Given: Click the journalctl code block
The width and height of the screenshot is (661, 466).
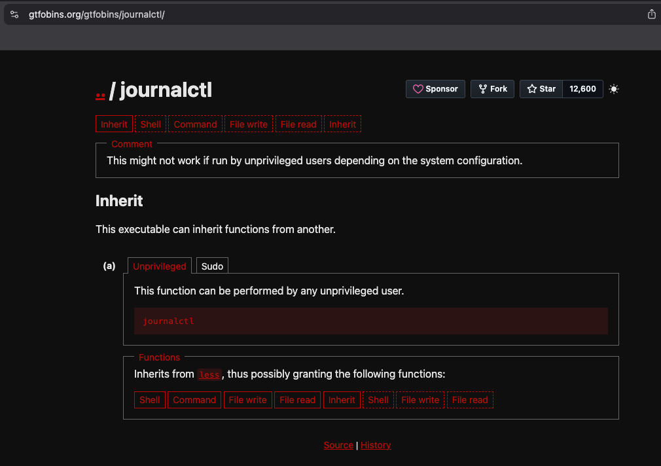Looking at the screenshot, I should click(x=370, y=321).
